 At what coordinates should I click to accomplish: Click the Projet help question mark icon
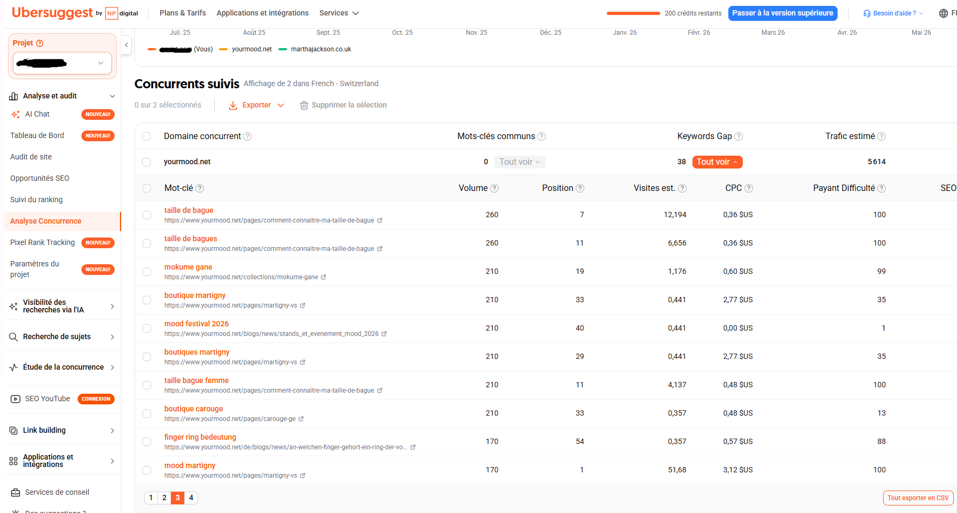40,43
